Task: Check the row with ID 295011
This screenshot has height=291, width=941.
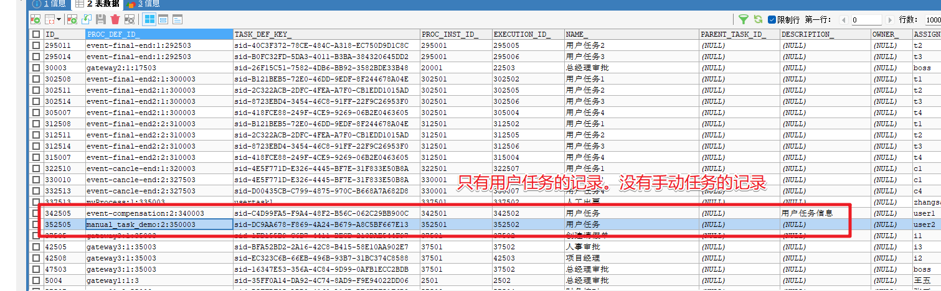Action: pyautogui.click(x=36, y=45)
